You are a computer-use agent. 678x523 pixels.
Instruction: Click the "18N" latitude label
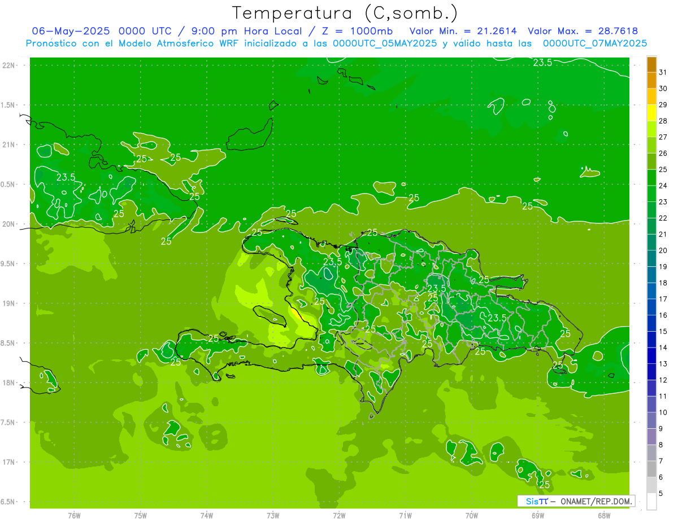8,383
